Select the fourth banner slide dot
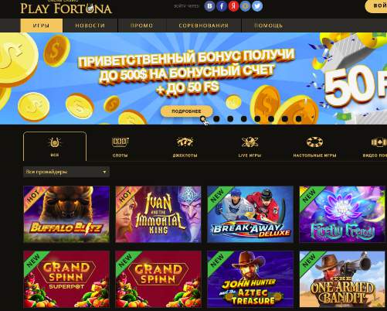 click(x=244, y=119)
